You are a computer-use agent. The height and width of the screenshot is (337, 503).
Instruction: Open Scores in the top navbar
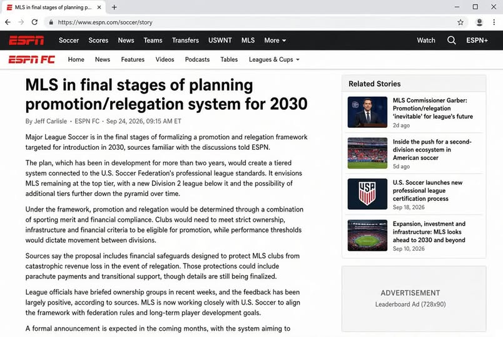point(98,41)
